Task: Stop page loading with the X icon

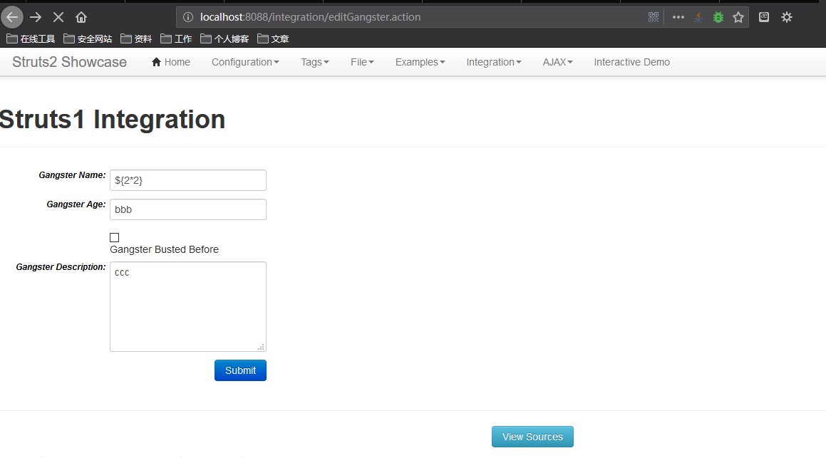Action: pos(58,17)
